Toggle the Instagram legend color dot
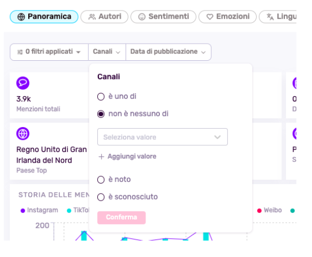This screenshot has height=257, width=312. 23,211
